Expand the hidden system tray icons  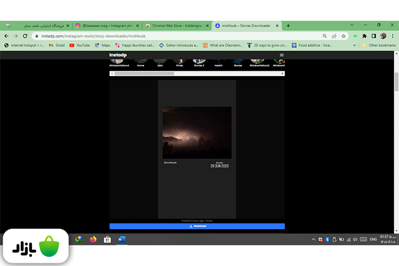tap(313, 239)
